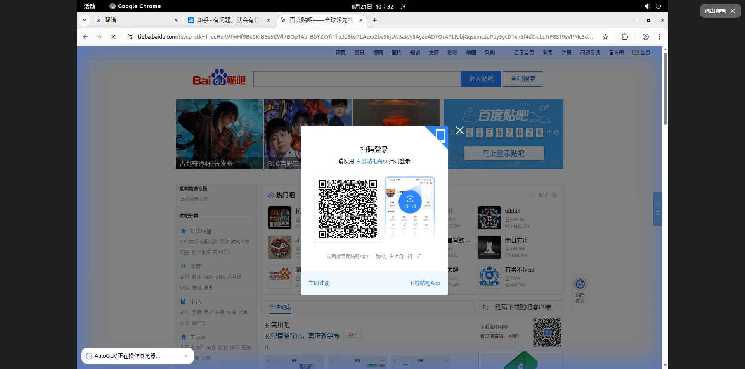
Task: Click 马上登录贴吧 button
Action: [x=504, y=153]
